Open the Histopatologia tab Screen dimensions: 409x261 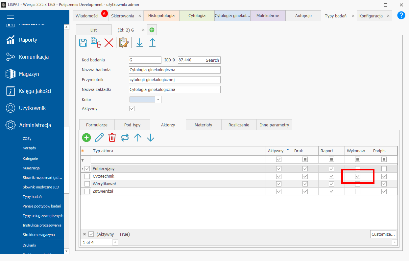(161, 15)
